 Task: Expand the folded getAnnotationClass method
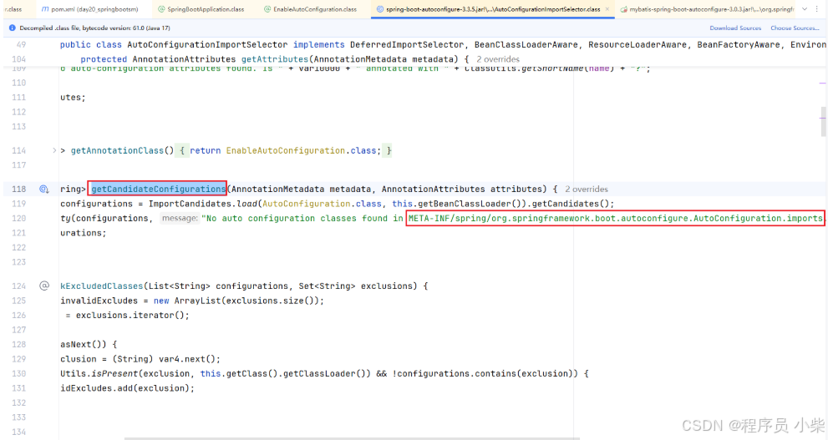[53, 150]
